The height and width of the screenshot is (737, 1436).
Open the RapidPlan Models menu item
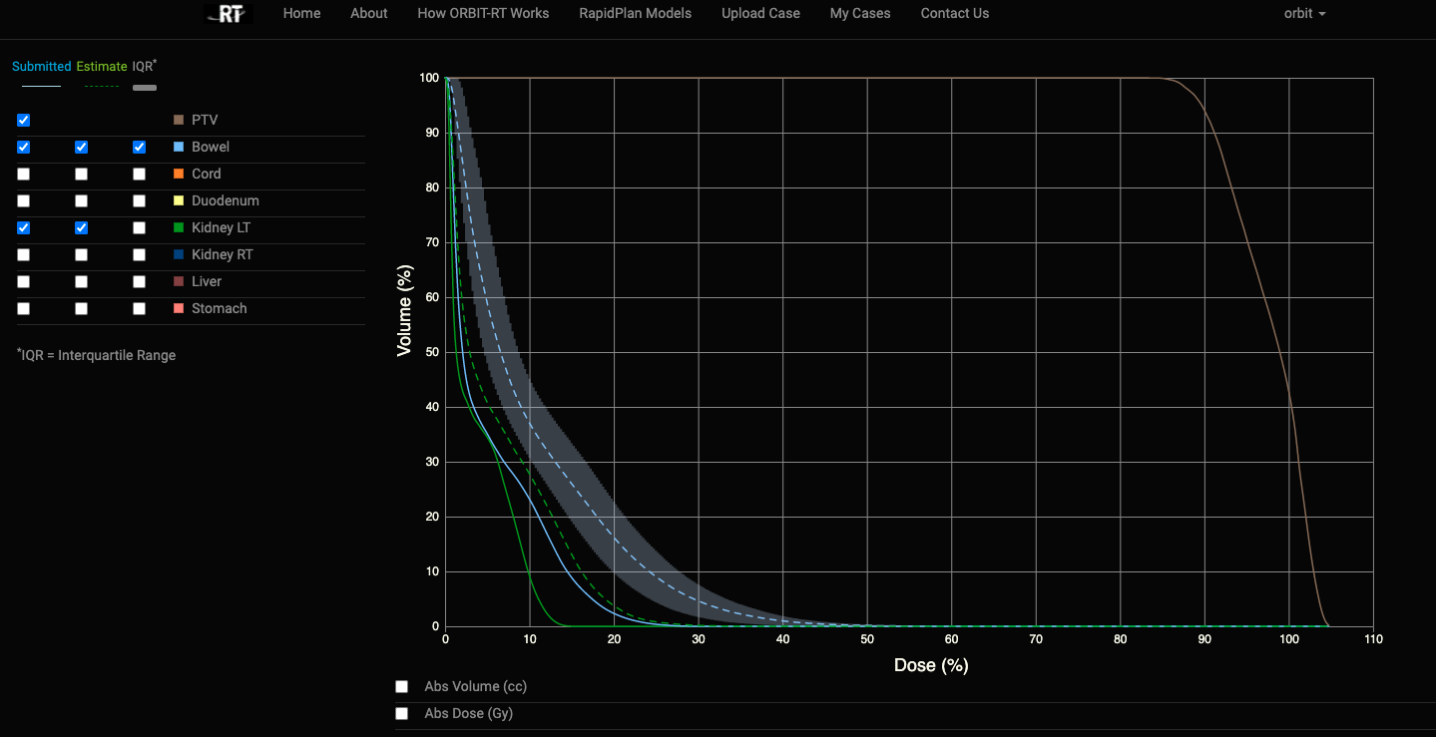point(635,14)
